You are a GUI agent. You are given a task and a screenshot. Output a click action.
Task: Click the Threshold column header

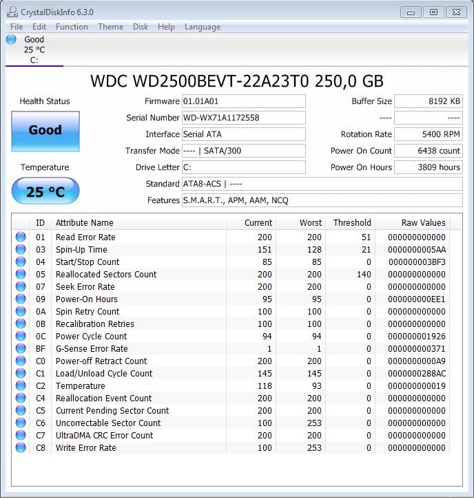coord(351,222)
